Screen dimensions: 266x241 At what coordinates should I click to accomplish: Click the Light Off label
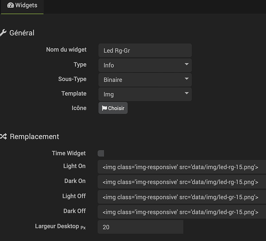click(74, 196)
